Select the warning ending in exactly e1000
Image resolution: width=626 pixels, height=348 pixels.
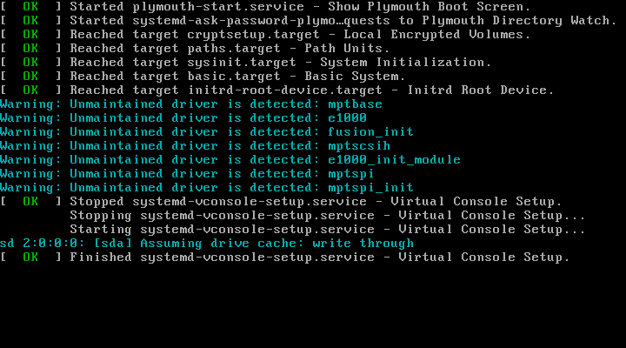click(183, 118)
